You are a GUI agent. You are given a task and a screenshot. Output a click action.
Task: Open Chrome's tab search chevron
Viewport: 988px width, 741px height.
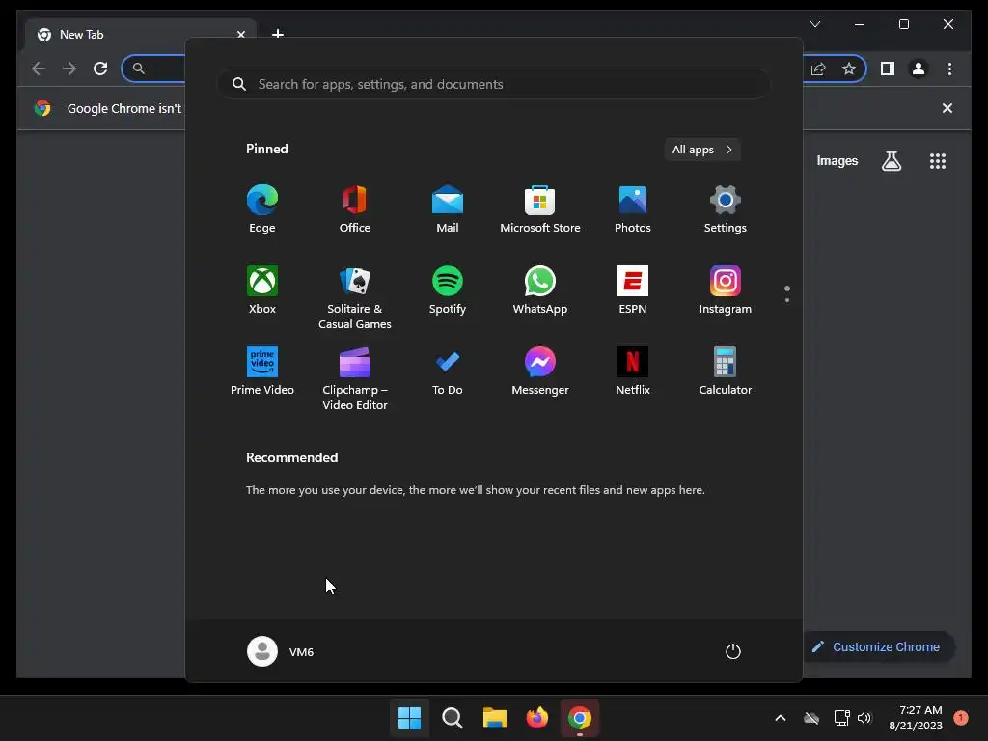pyautogui.click(x=814, y=24)
